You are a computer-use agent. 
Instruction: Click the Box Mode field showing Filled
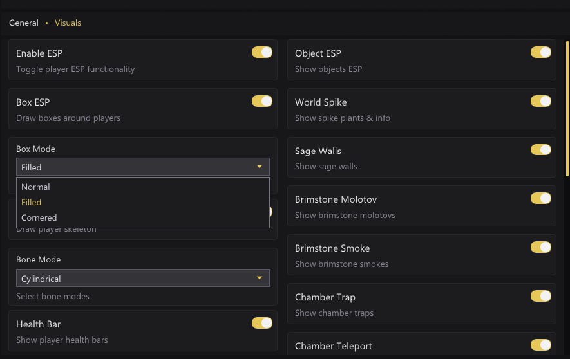[129, 167]
